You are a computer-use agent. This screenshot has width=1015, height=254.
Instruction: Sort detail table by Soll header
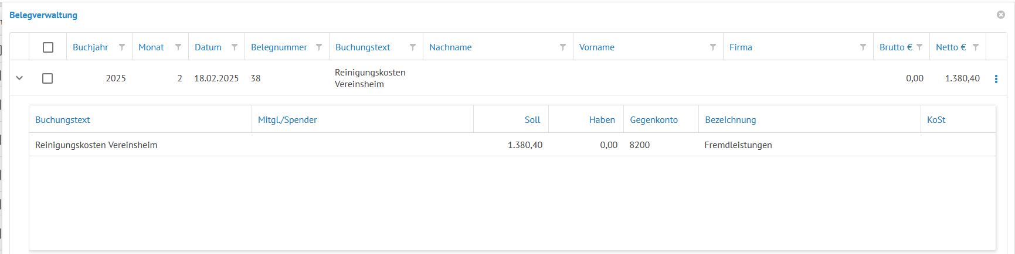coord(532,120)
